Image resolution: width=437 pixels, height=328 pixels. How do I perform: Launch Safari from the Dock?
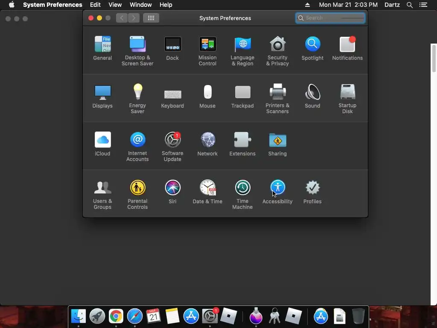coord(135,316)
